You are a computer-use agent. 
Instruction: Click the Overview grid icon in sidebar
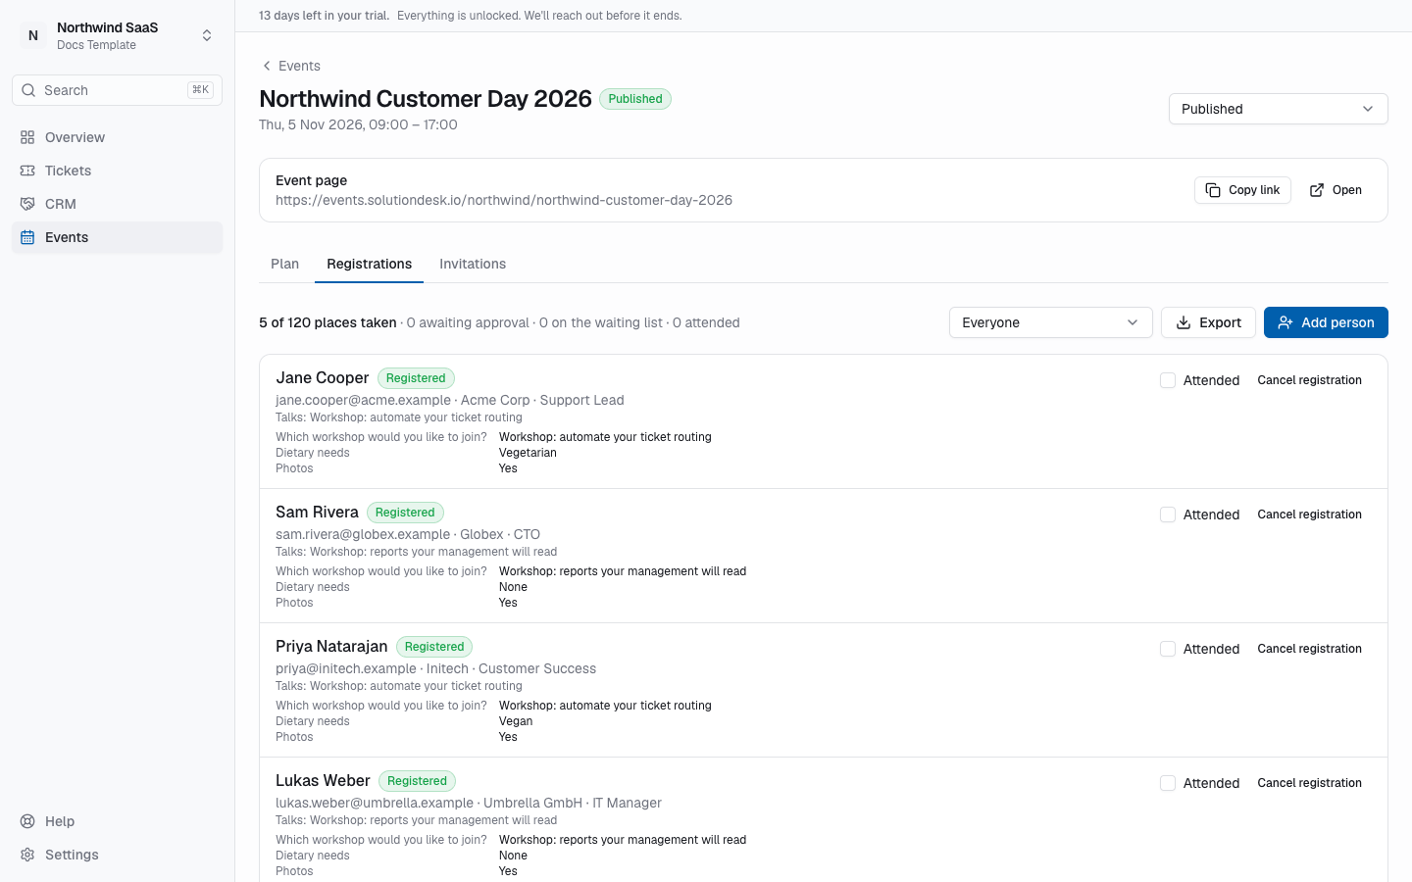click(27, 137)
